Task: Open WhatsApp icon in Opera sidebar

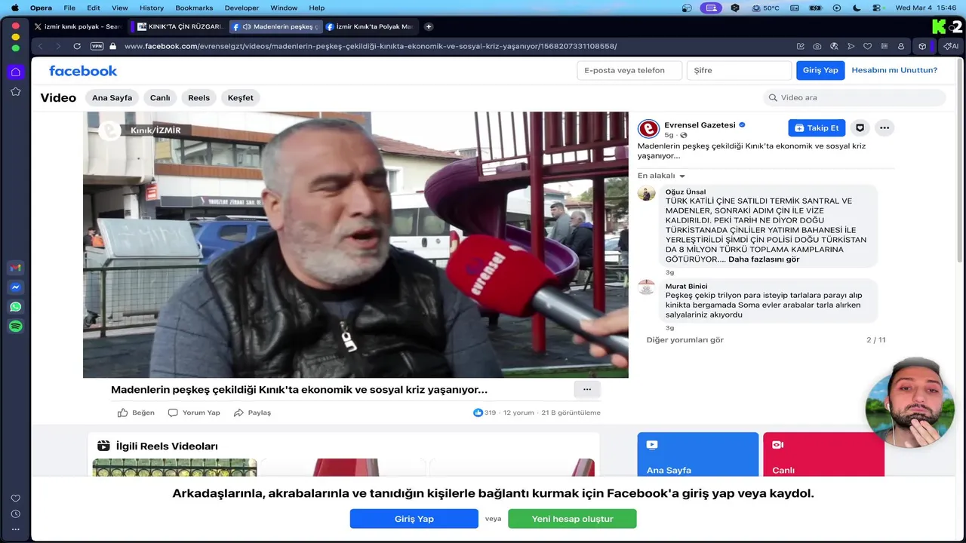Action: 15,307
